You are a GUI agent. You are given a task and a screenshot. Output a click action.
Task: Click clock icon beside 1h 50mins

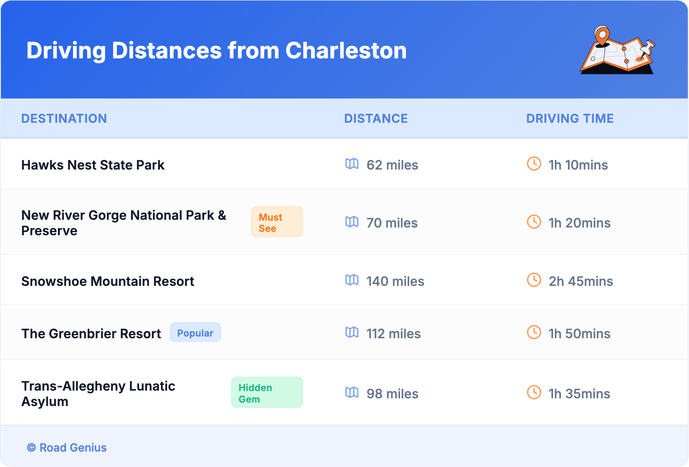(x=534, y=333)
